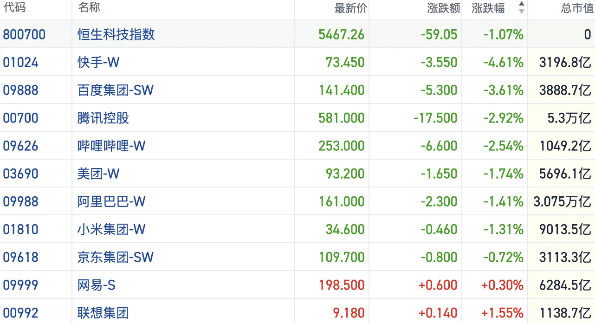Open 京东集团-SW stock name
This screenshot has width=595, height=323.
[115, 257]
